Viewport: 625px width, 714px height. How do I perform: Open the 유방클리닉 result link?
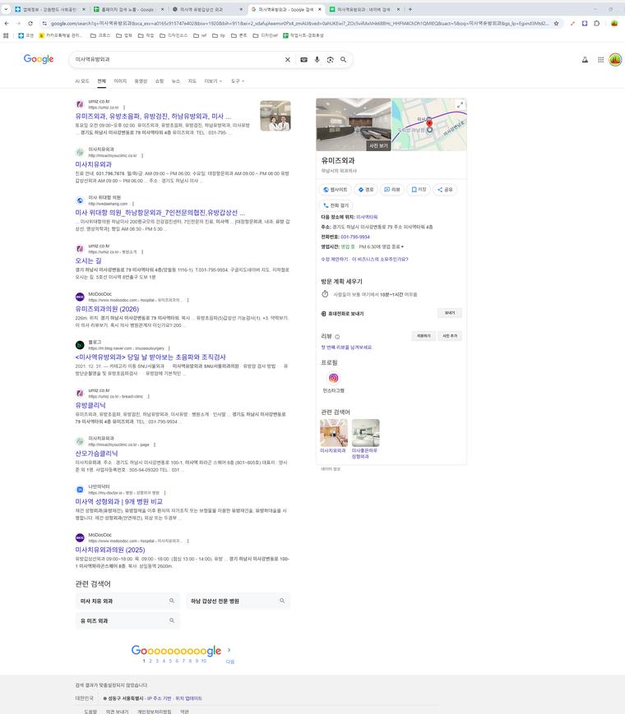click(90, 405)
